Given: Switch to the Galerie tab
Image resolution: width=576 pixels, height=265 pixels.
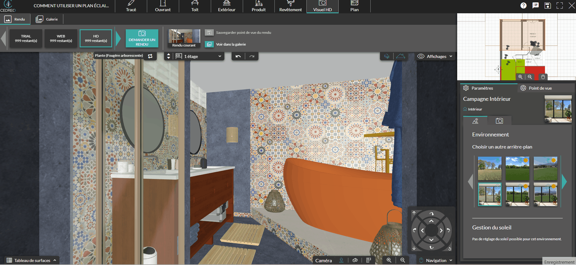Looking at the screenshot, I should coord(47,19).
